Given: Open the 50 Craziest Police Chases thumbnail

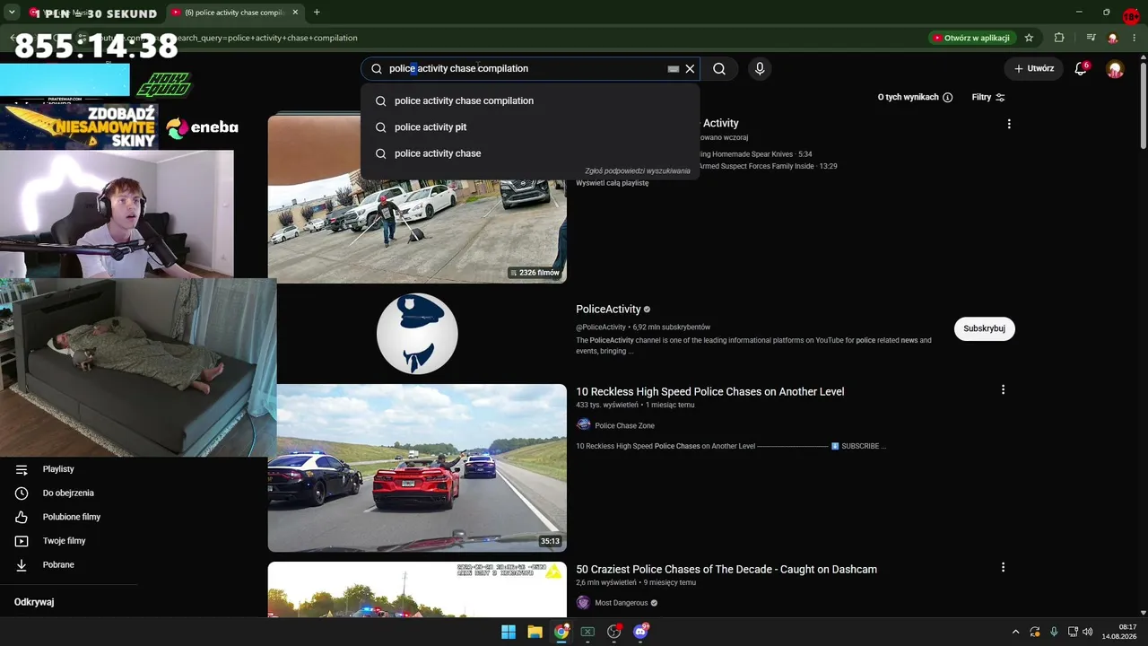Looking at the screenshot, I should (x=417, y=589).
